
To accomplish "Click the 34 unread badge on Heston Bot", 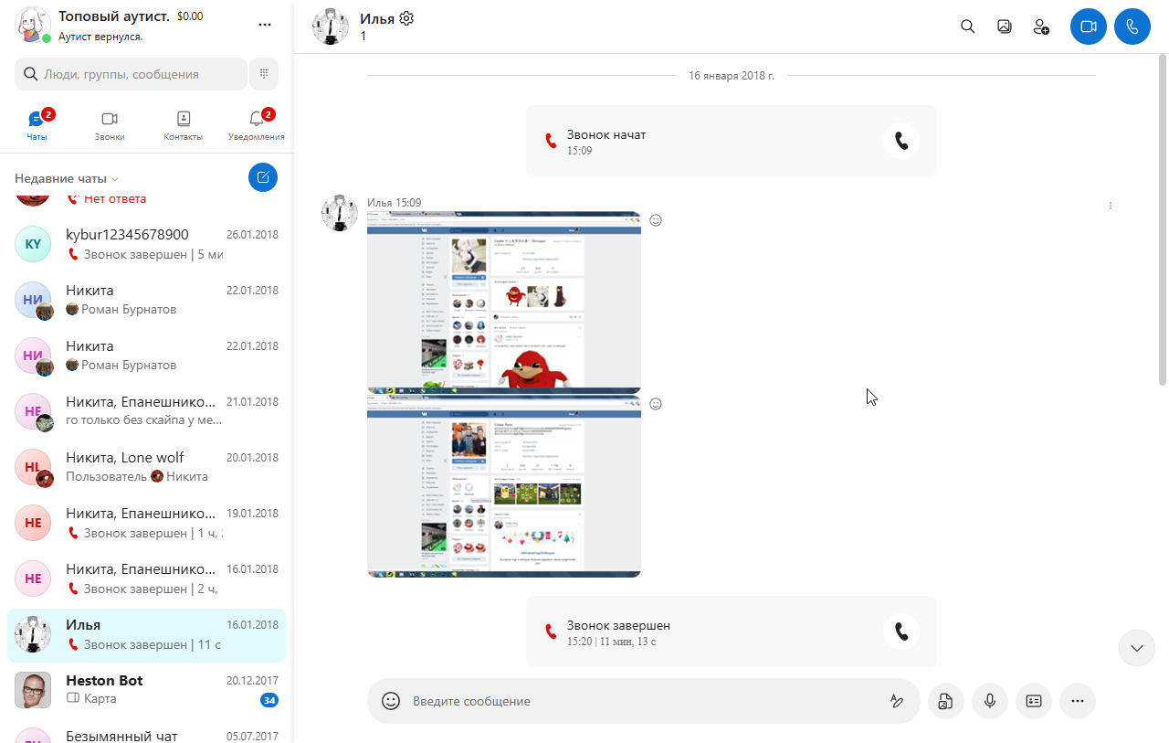I will (269, 700).
